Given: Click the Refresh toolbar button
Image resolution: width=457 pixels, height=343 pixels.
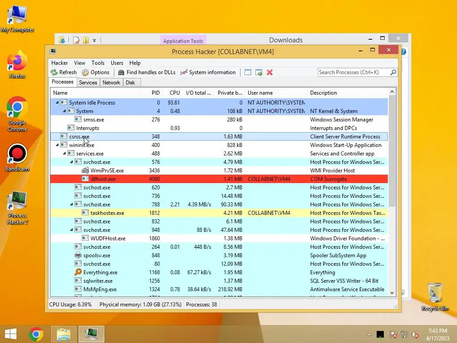Looking at the screenshot, I should click(63, 72).
